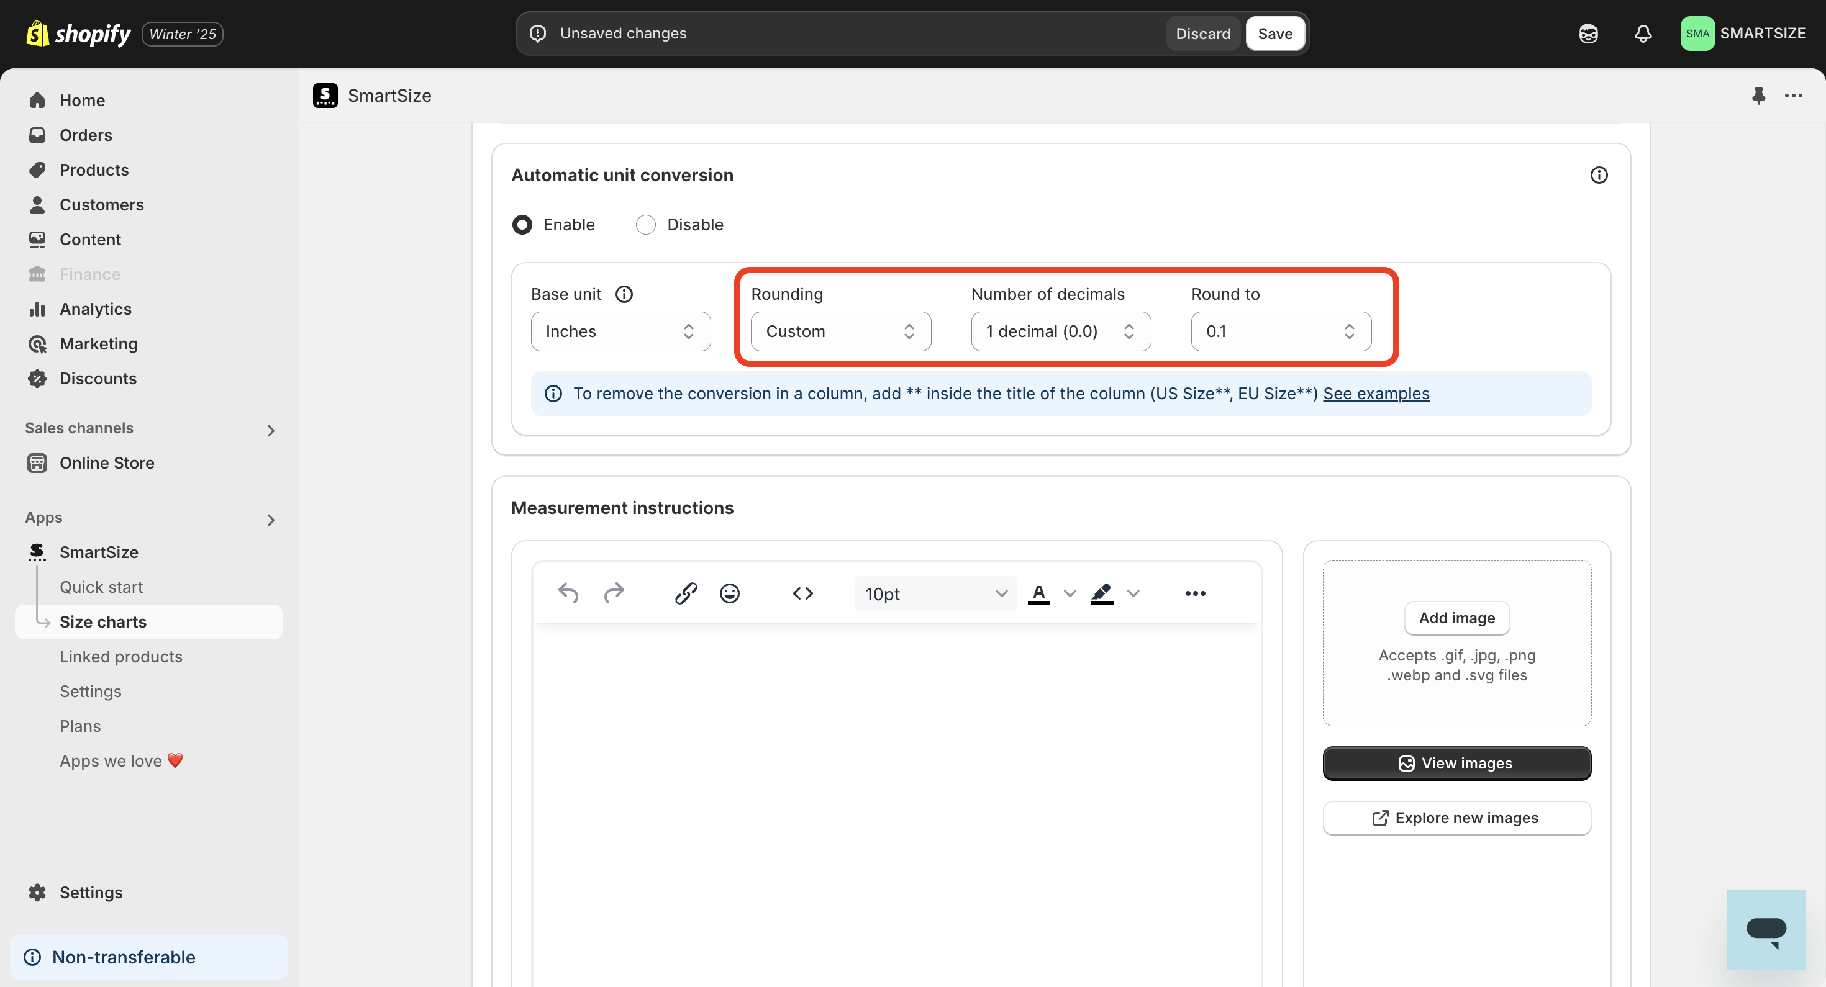
Task: Click Home icon in sidebar
Action: [37, 100]
